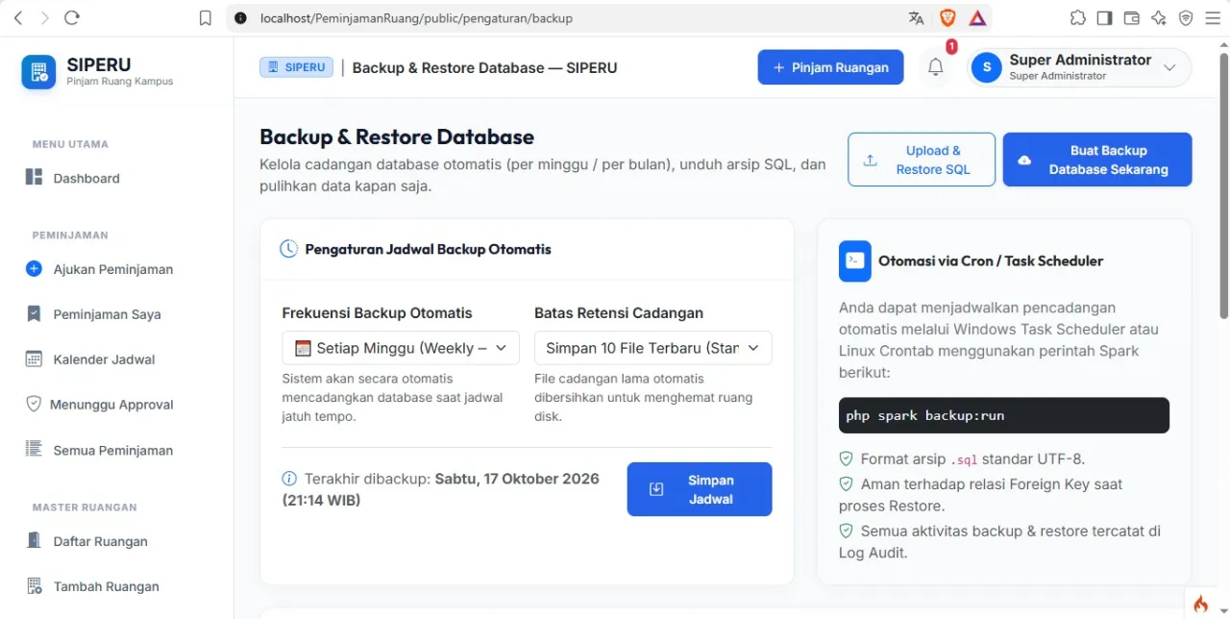Click the browser back arrow
Viewport: 1230px width, 619px height.
(x=19, y=17)
